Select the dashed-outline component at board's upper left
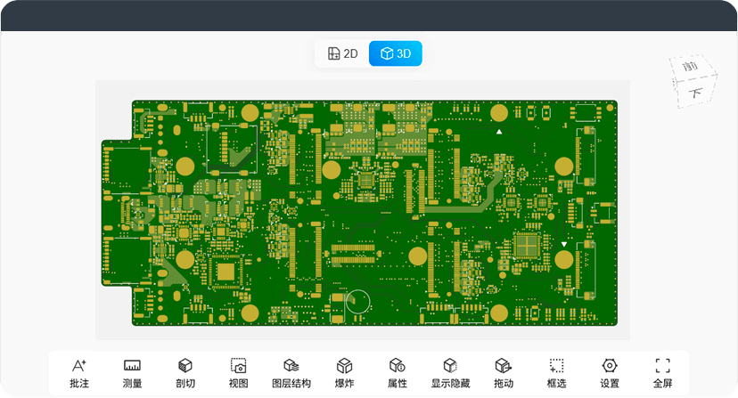Image resolution: width=738 pixels, height=398 pixels. (232, 148)
